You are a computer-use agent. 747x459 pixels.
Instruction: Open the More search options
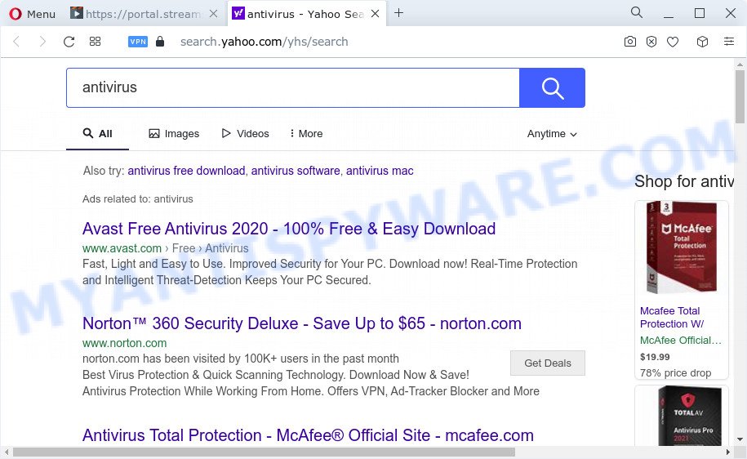306,133
